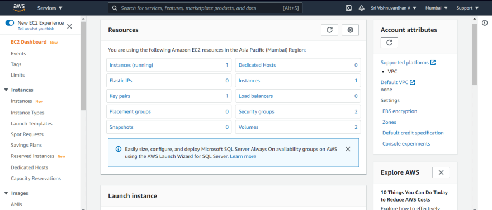Open the Services dropdown menu
Screen dimensions: 492x210
[x=50, y=8]
